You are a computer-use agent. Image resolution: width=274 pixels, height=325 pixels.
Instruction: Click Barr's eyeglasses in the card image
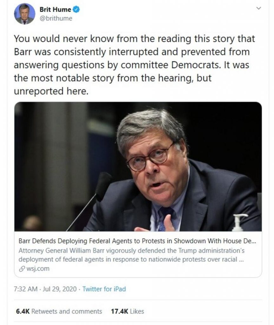[149, 158]
